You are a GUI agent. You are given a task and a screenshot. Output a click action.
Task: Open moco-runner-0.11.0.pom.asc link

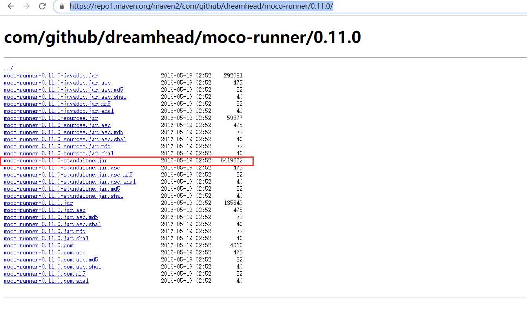coord(45,252)
